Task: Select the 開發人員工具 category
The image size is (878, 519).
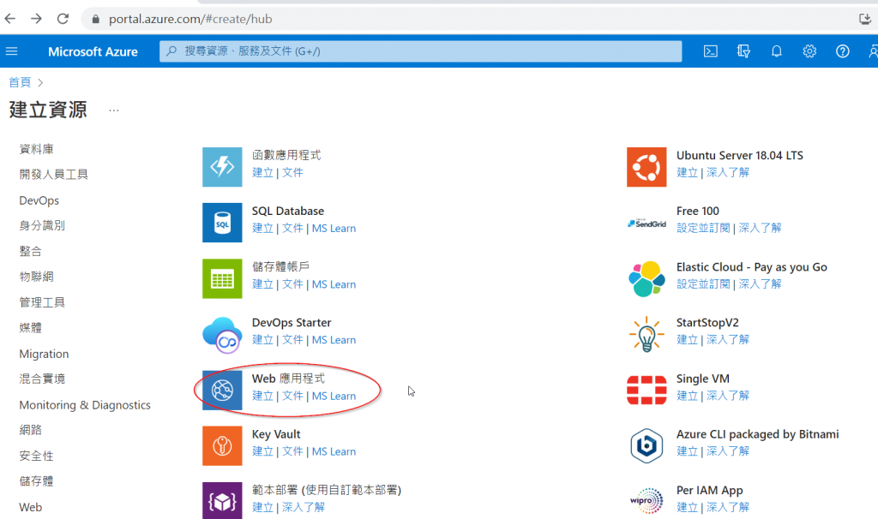Action: point(53,174)
